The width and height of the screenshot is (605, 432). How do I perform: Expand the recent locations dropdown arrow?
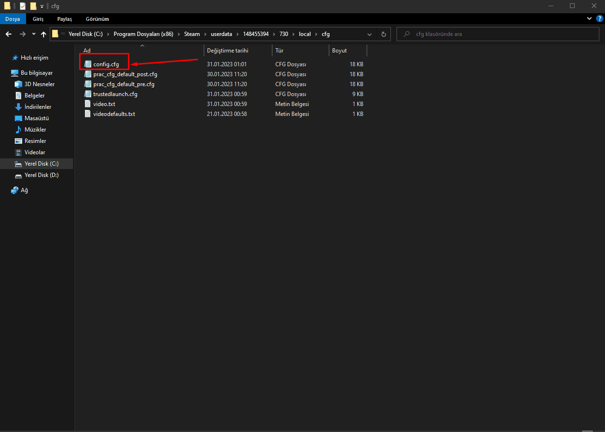click(x=34, y=34)
